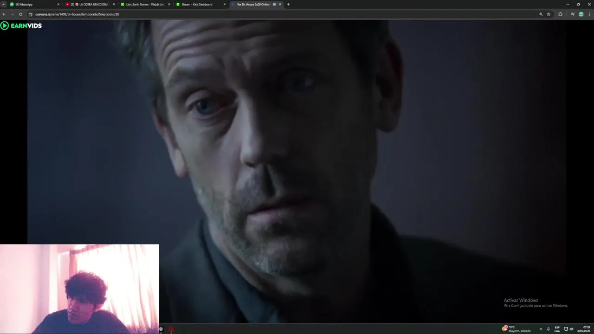Screen dimensions: 594x334
Task: Switch to the WhatsApp tab
Action: pos(34,4)
